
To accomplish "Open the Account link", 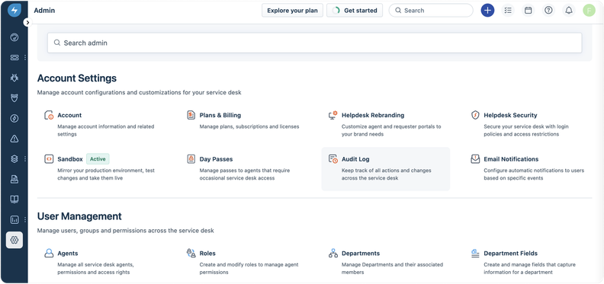I will pyautogui.click(x=69, y=115).
